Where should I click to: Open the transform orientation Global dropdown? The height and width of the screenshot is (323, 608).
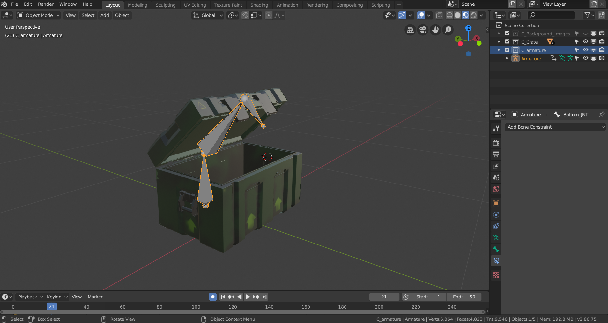(207, 15)
